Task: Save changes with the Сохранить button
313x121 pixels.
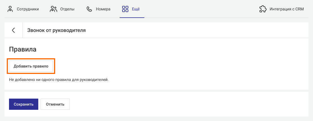Action: 24,104
